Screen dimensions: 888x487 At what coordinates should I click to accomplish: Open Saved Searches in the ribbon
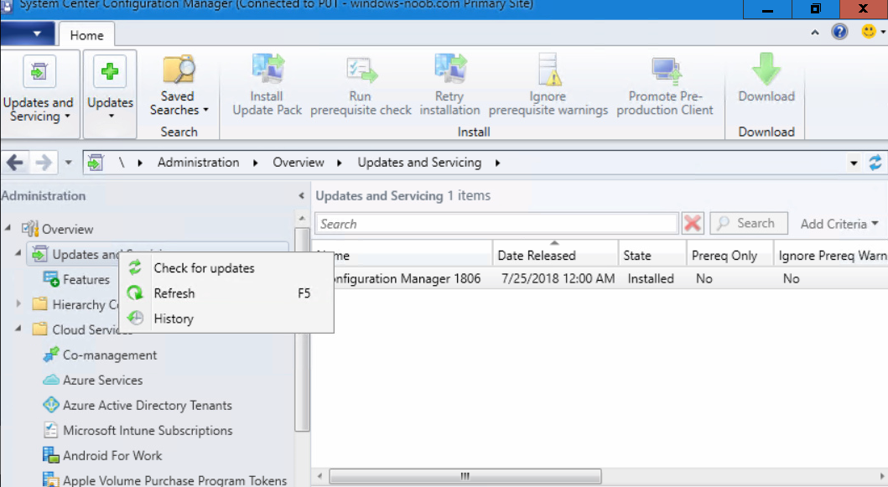pos(179,85)
